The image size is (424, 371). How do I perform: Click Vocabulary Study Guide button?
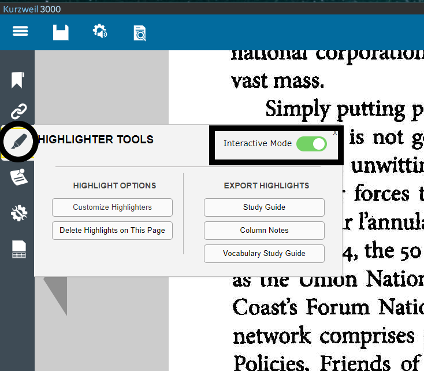coord(264,254)
